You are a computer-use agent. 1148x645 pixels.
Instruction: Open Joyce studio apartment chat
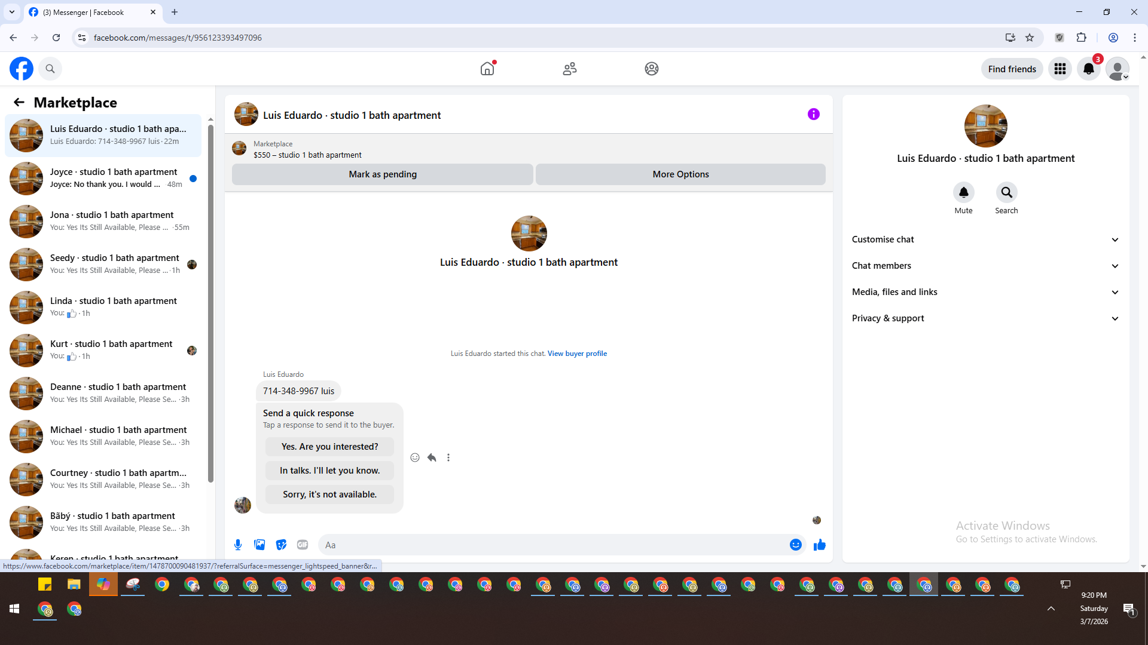(103, 179)
